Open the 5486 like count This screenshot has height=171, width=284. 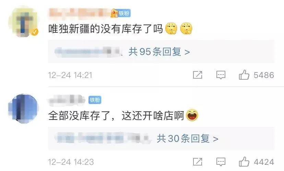(x=264, y=75)
